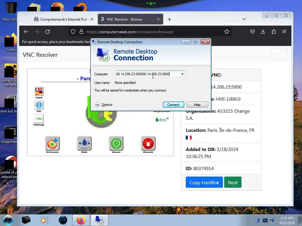
Task: Click the VNC Resolver heading link
Action: pyautogui.click(x=40, y=55)
